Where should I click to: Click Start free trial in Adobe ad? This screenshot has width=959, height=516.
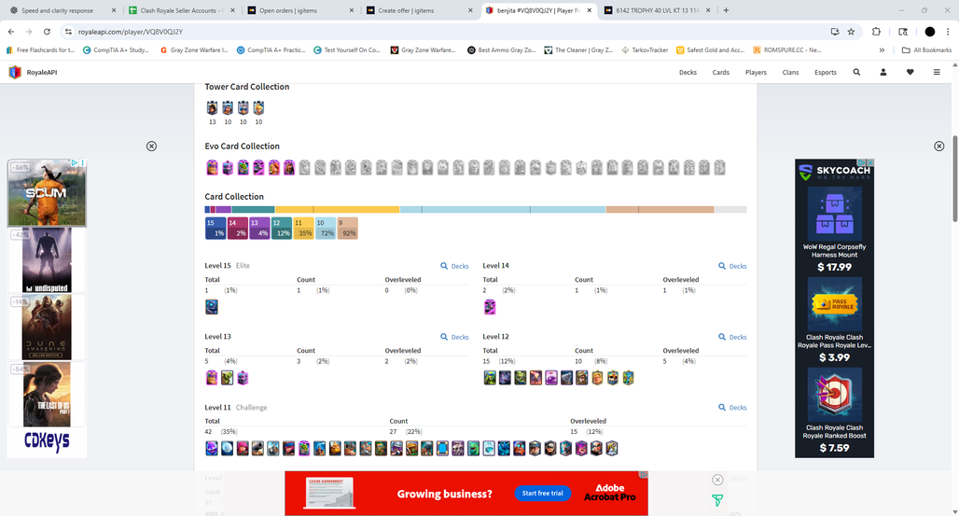click(542, 494)
